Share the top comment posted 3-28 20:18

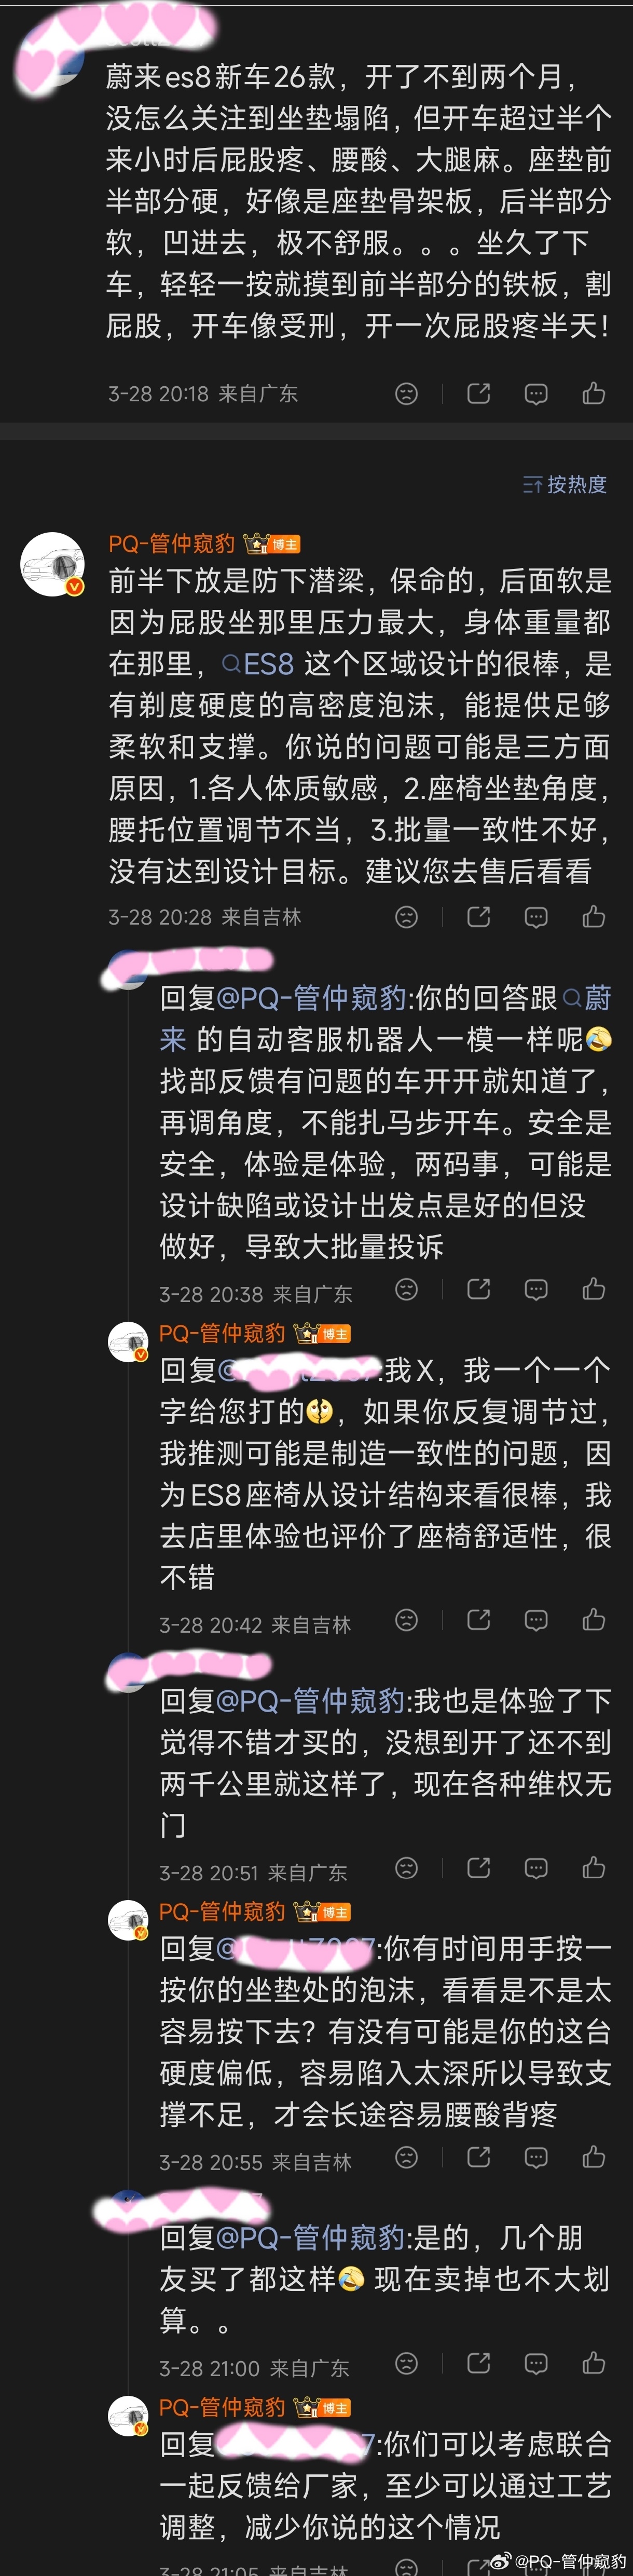click(x=479, y=393)
